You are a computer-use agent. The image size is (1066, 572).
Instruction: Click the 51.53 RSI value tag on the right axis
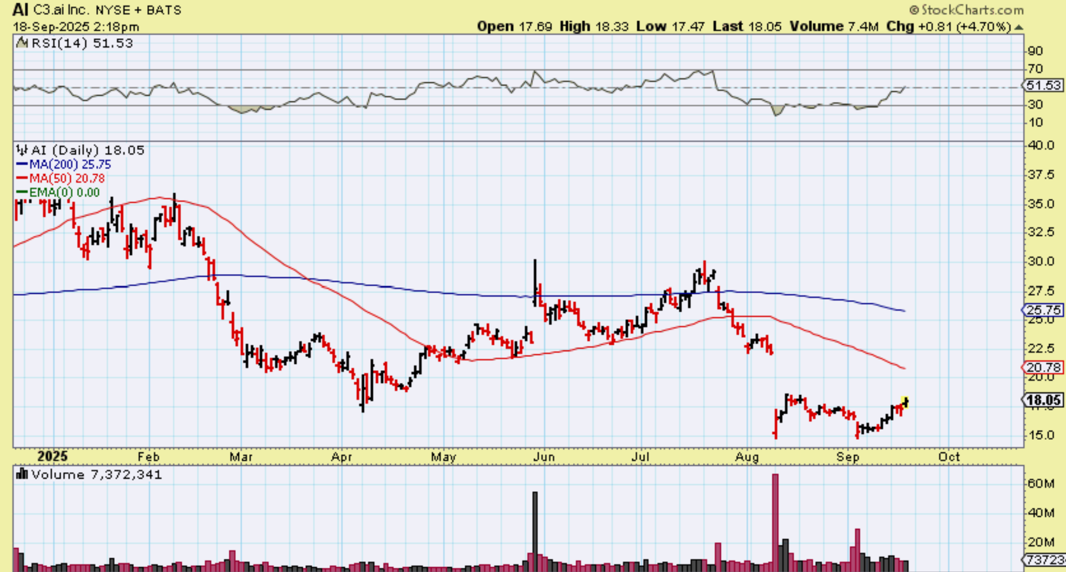1044,86
